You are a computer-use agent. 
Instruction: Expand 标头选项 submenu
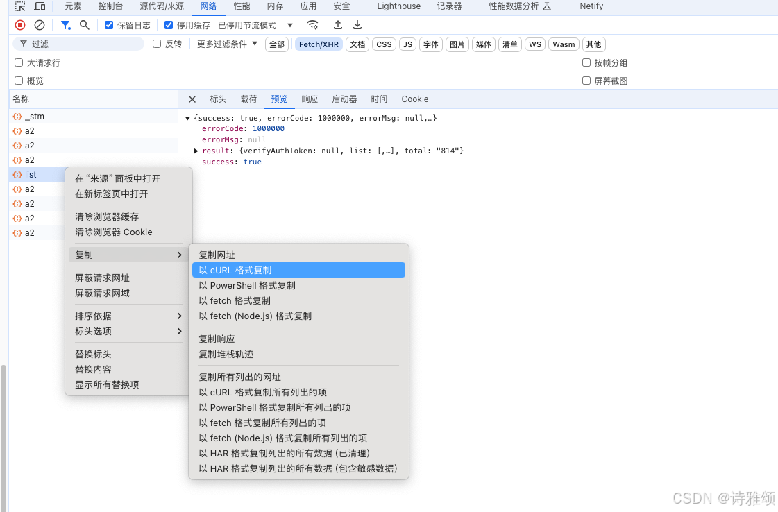[128, 331]
